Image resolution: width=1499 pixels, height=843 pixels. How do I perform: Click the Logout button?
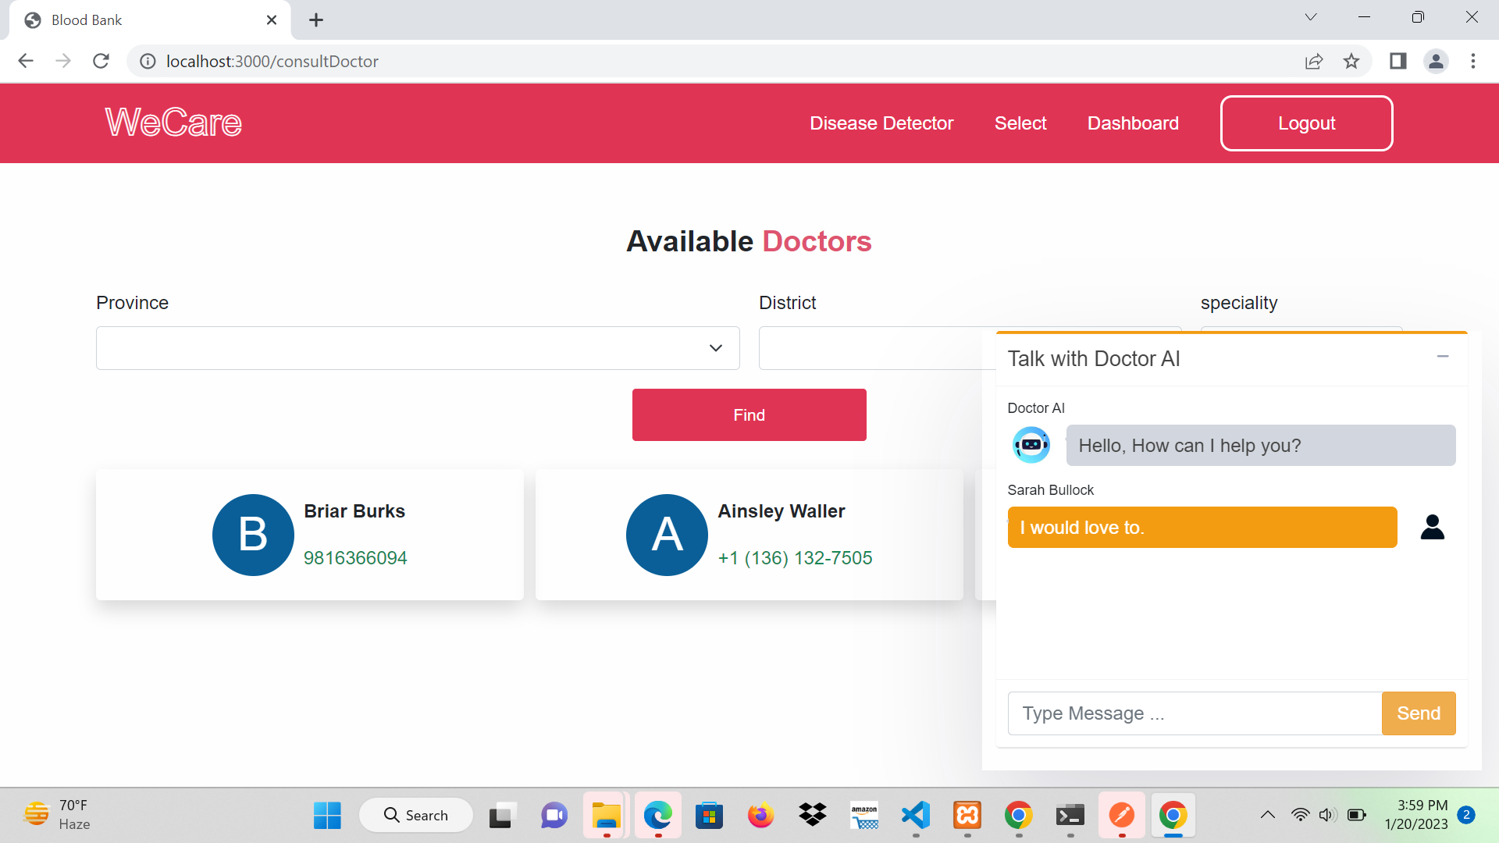[1306, 123]
